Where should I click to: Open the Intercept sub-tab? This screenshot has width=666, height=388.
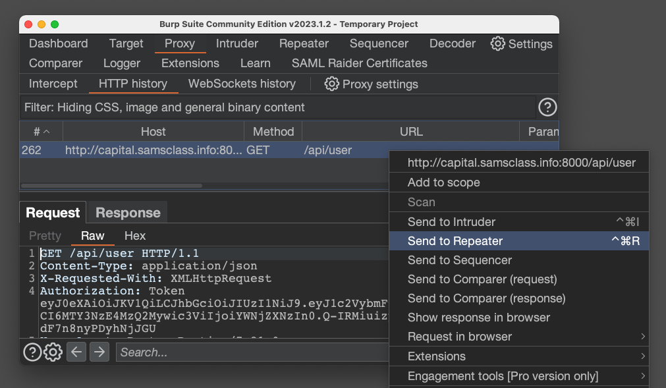pos(53,84)
